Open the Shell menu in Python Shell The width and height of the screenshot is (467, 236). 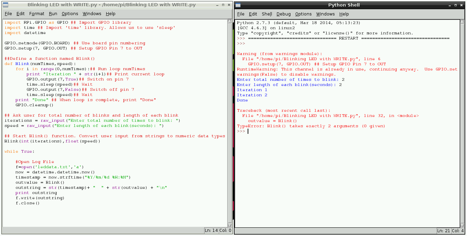tap(267, 14)
